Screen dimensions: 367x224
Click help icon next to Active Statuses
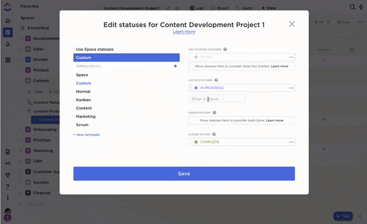(217, 80)
